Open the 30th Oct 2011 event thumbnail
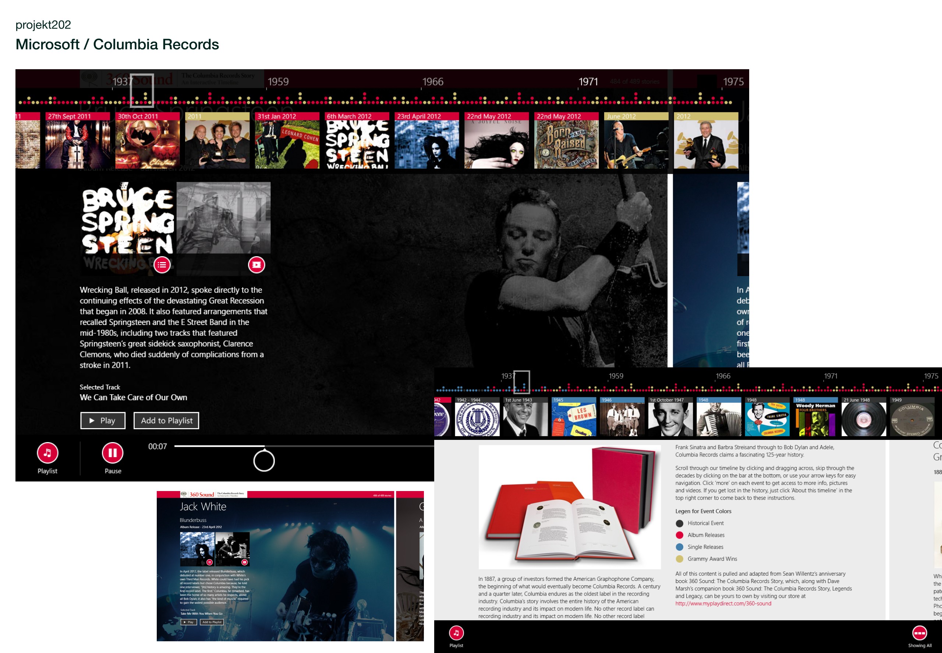Screen dimensions: 942x653 click(147, 140)
